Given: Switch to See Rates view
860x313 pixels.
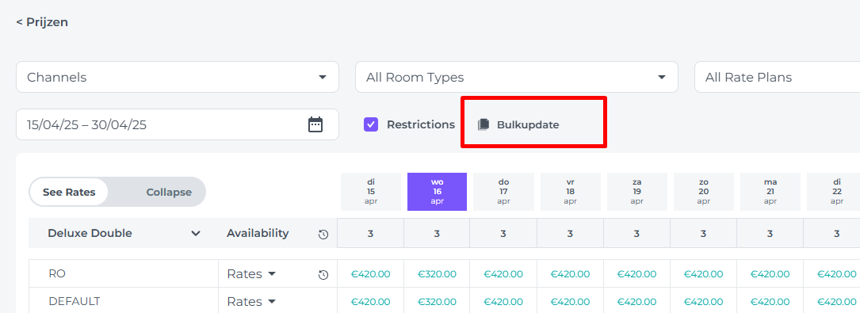Looking at the screenshot, I should click(69, 192).
